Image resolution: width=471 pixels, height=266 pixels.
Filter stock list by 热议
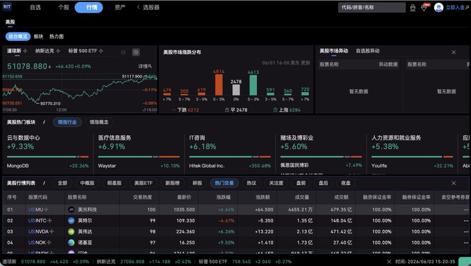251,183
